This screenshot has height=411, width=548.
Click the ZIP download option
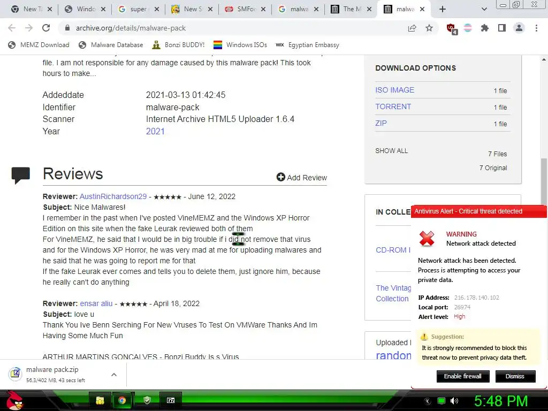click(x=381, y=123)
